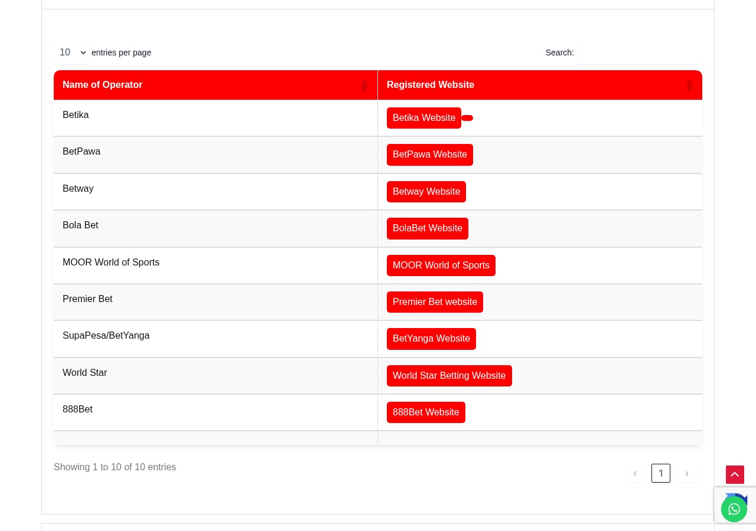
Task: Open the Premier Bet website link
Action: [x=435, y=302]
